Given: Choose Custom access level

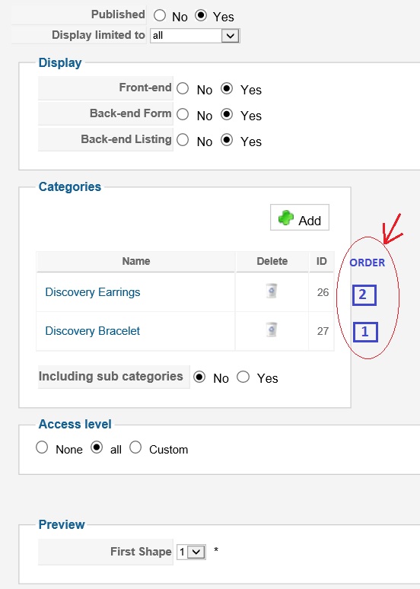Looking at the screenshot, I should [x=135, y=447].
